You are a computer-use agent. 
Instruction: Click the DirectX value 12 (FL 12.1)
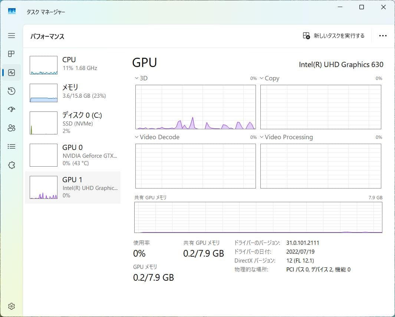pos(300,260)
